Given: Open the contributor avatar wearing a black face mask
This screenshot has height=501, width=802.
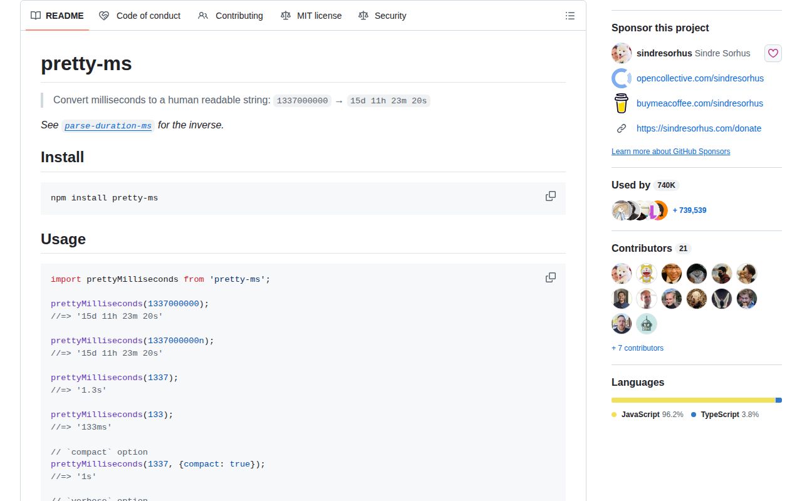Looking at the screenshot, I should point(722,274).
